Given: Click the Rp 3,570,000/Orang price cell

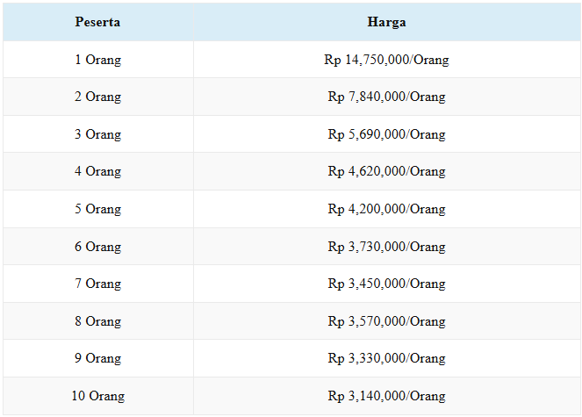Looking at the screenshot, I should pyautogui.click(x=386, y=321).
